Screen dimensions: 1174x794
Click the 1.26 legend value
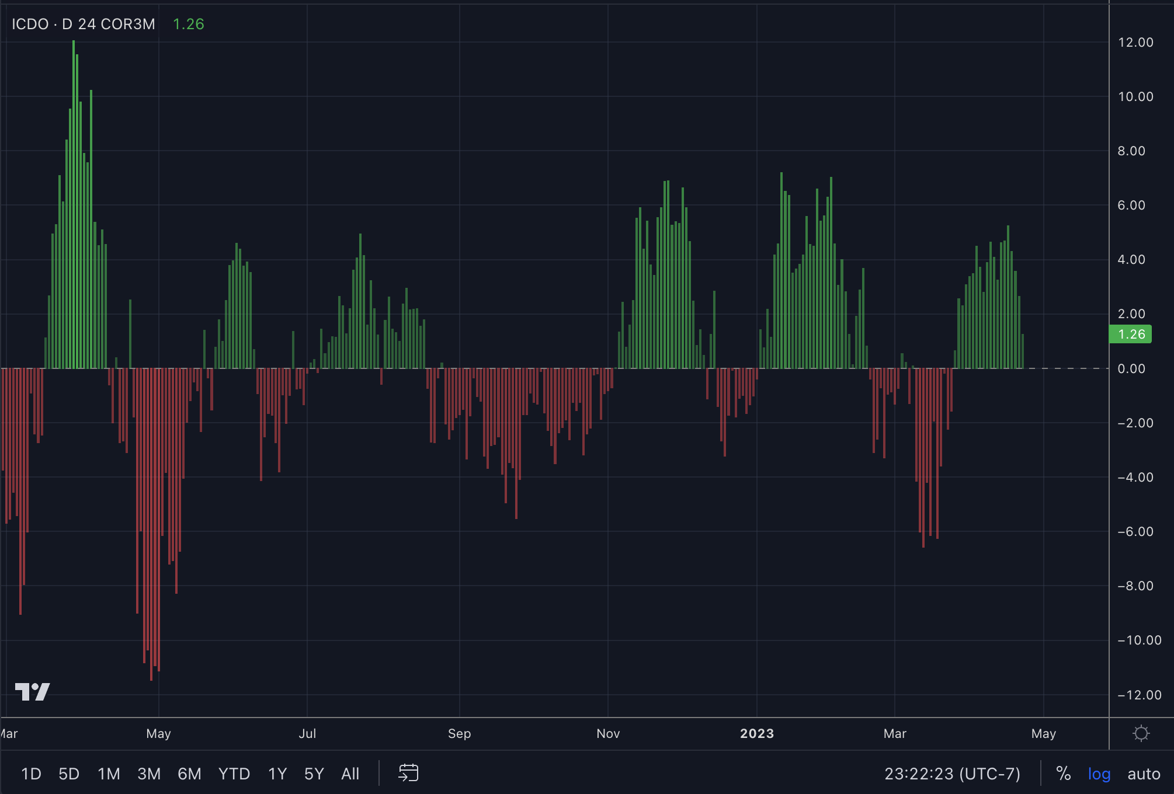[188, 24]
